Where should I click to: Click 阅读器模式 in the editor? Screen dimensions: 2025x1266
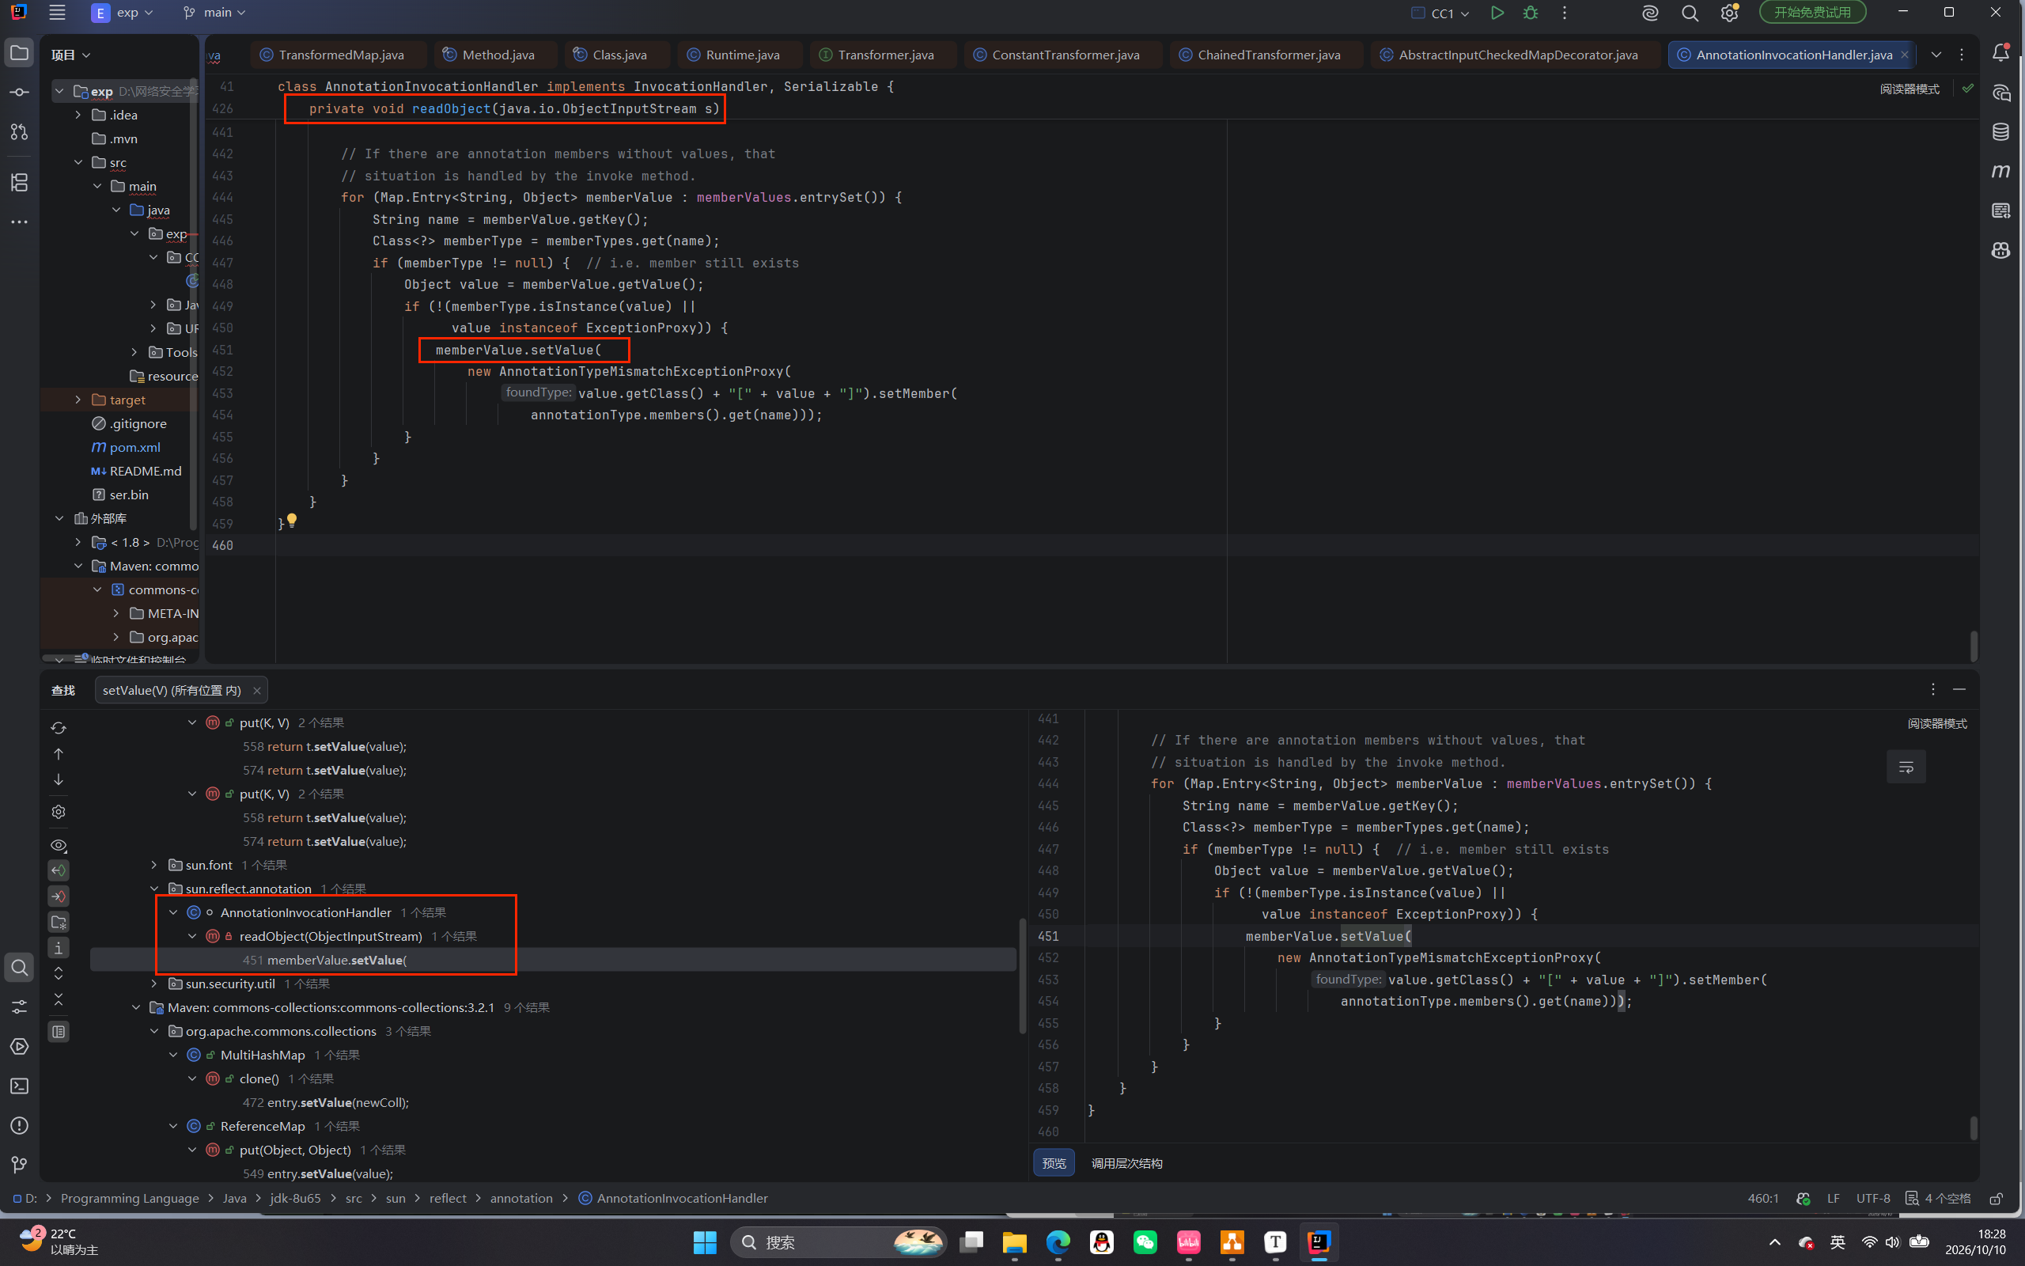click(x=1910, y=89)
